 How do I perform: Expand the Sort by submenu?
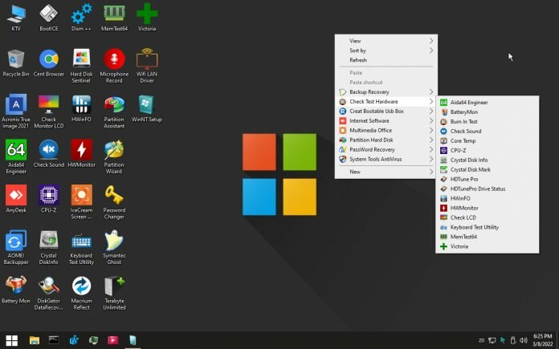coord(386,51)
